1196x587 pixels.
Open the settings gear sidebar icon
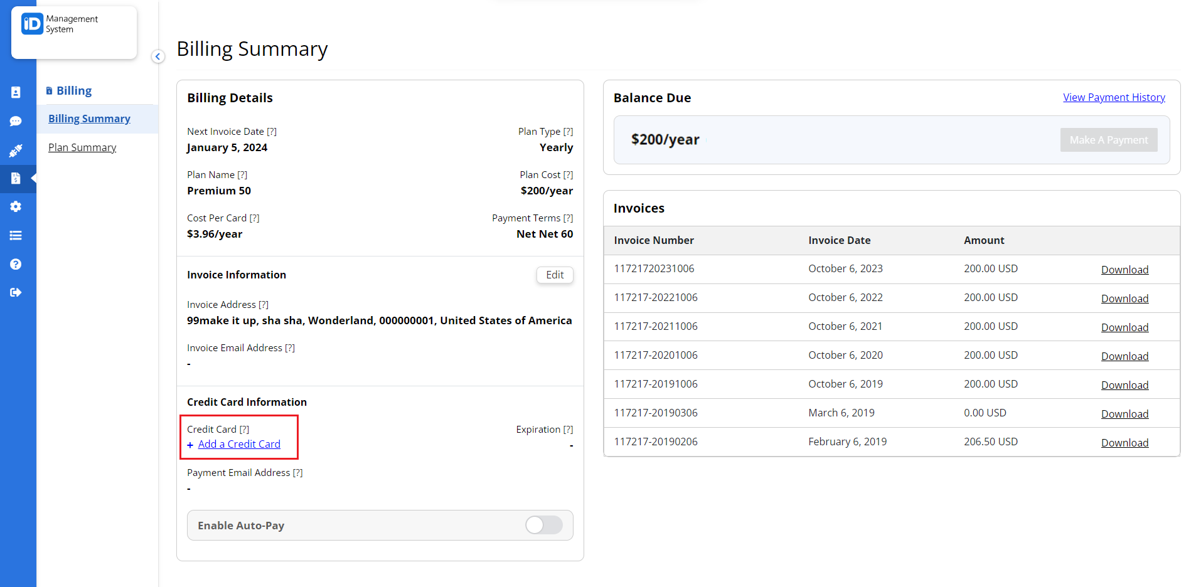tap(16, 206)
